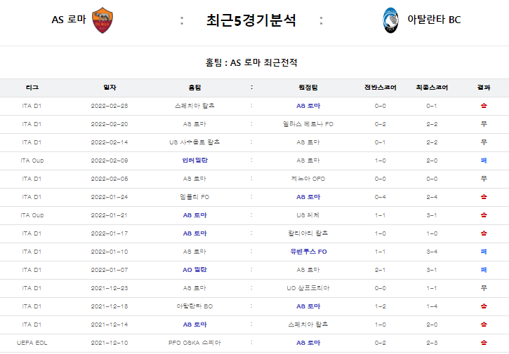509x354 pixels.
Task: Click the '최근5경기분석' page title
Action: tap(251, 20)
